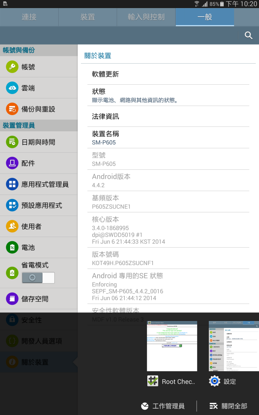Open the 雲端 cloud icon
The height and width of the screenshot is (415, 259).
(x=12, y=88)
